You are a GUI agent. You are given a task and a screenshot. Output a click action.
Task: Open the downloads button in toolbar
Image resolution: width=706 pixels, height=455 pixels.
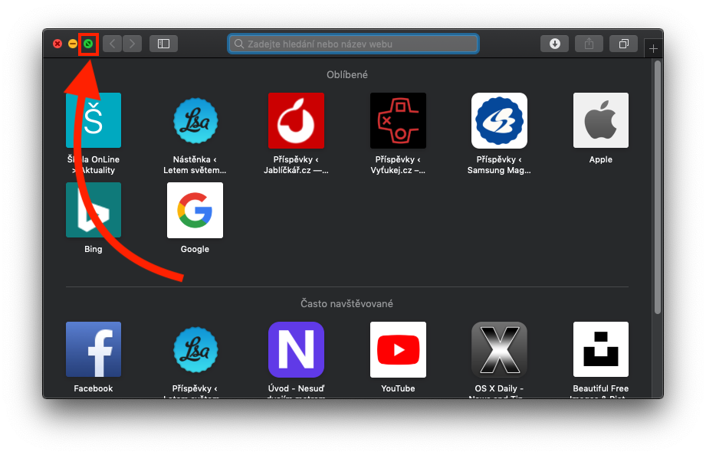pyautogui.click(x=555, y=44)
